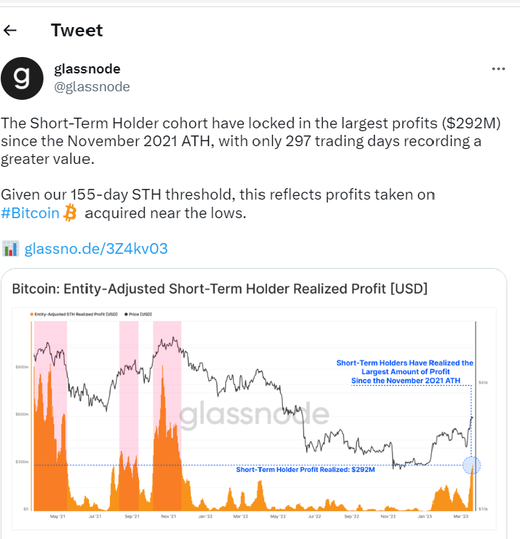Click the orange Bitcoin symbol emoji
520x539 pixels.
tap(71, 212)
